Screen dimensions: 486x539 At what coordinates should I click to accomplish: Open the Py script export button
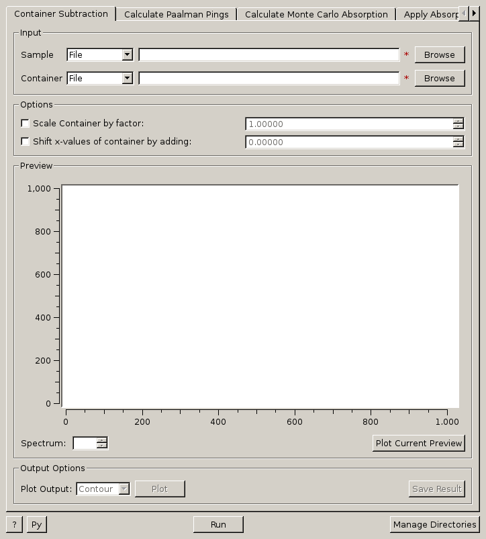[36, 524]
